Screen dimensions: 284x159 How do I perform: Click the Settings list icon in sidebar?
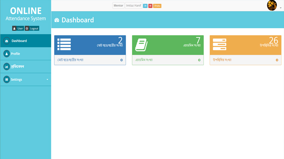[x=6, y=79]
